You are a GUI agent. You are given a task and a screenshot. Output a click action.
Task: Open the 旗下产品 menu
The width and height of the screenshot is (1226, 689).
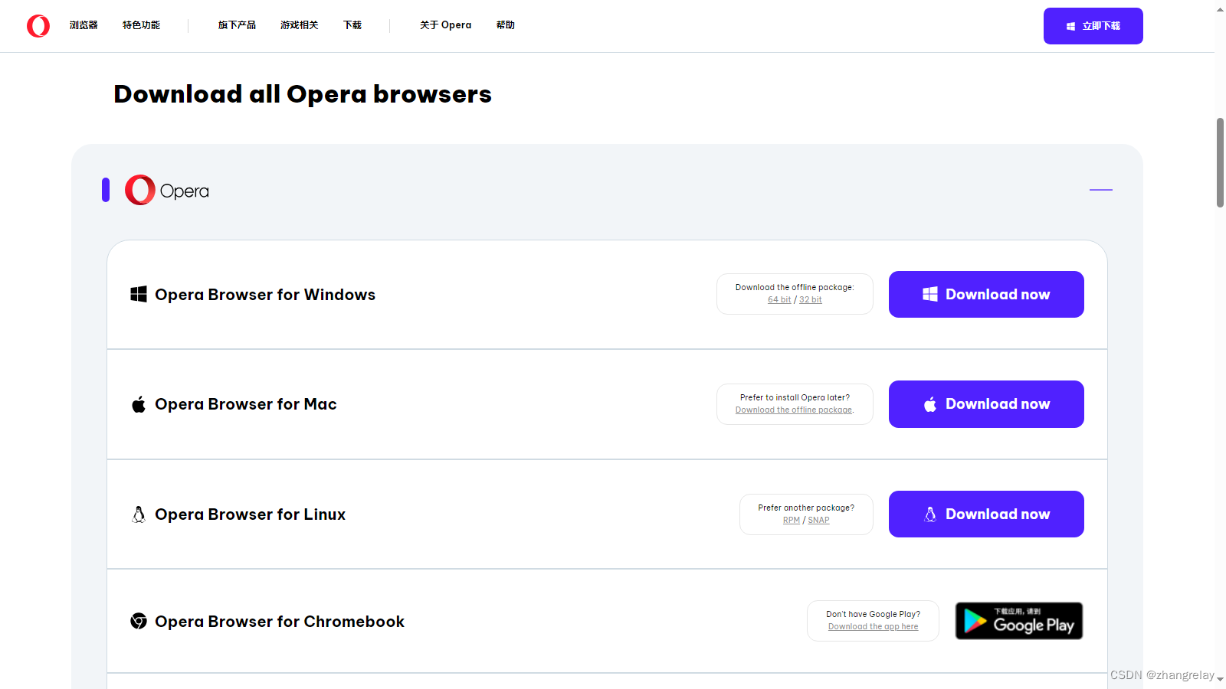pyautogui.click(x=237, y=25)
